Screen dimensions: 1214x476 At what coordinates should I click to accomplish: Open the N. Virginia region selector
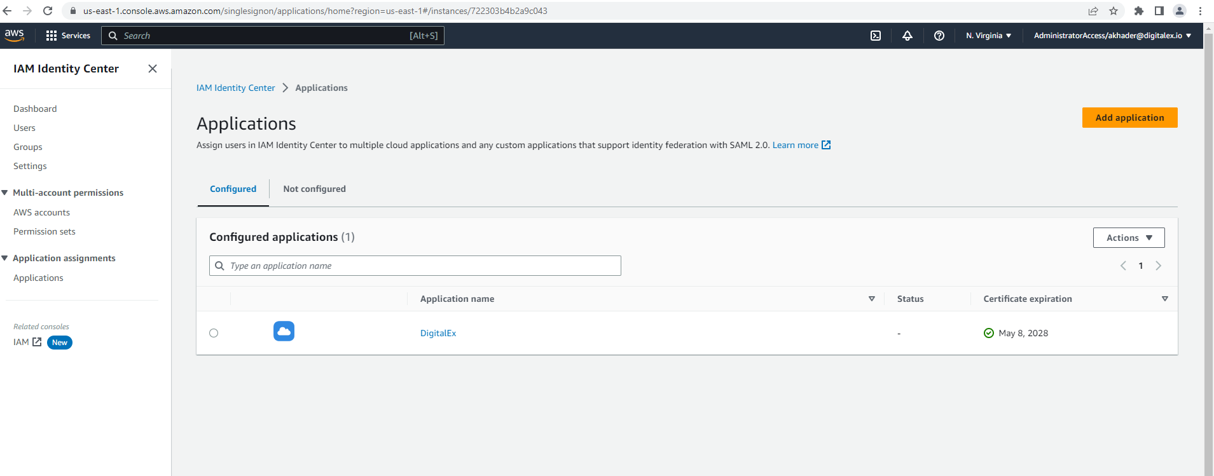[988, 36]
